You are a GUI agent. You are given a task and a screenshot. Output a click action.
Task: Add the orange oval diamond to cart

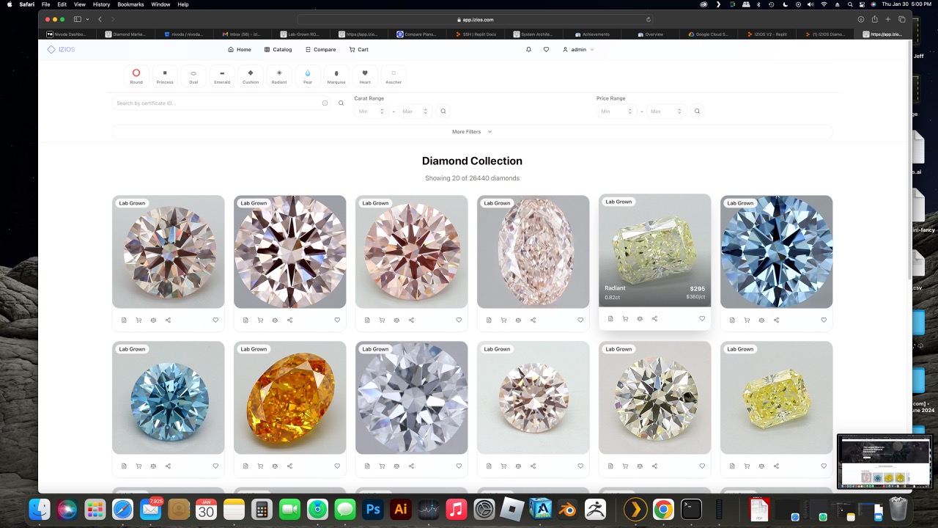pyautogui.click(x=260, y=466)
